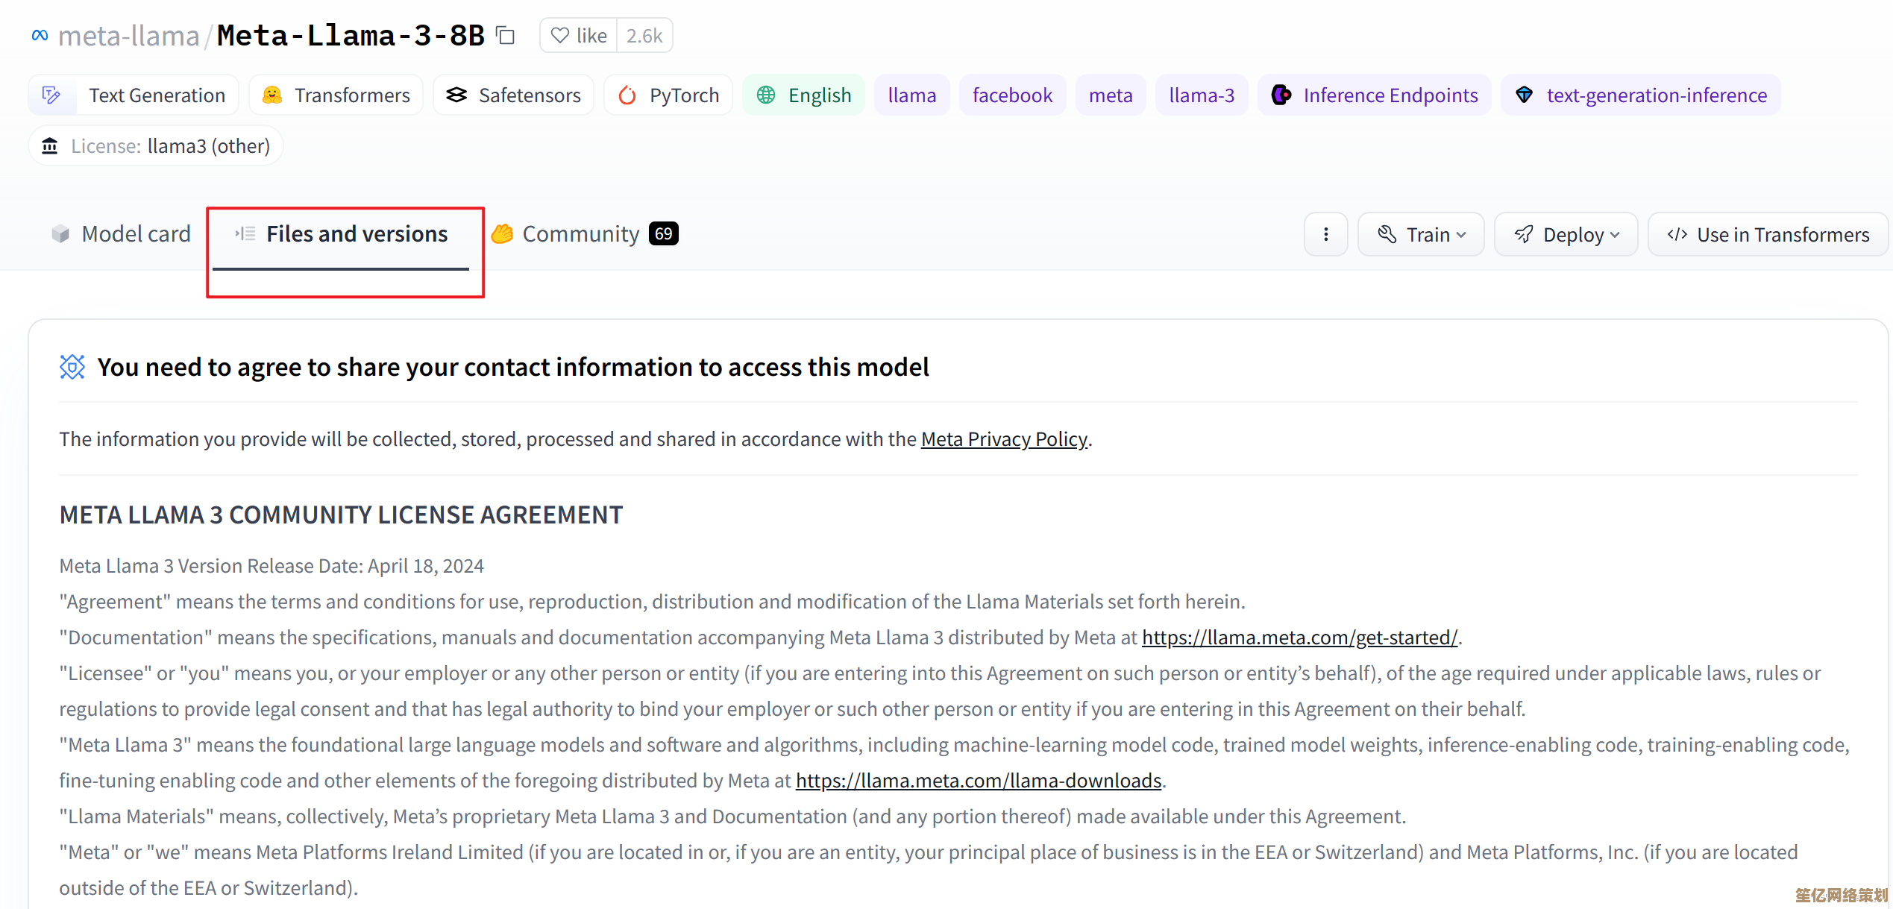Switch to the Model card tab

[x=122, y=234]
